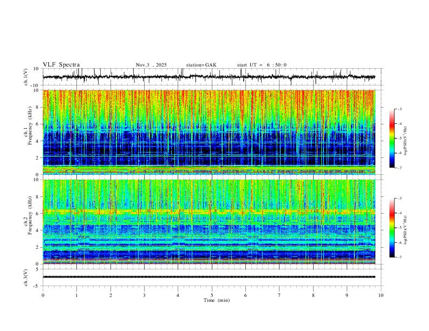Image resolution: width=429 pixels, height=331 pixels.
Task: Click the ch.3 black signal bar
Action: click(x=209, y=277)
